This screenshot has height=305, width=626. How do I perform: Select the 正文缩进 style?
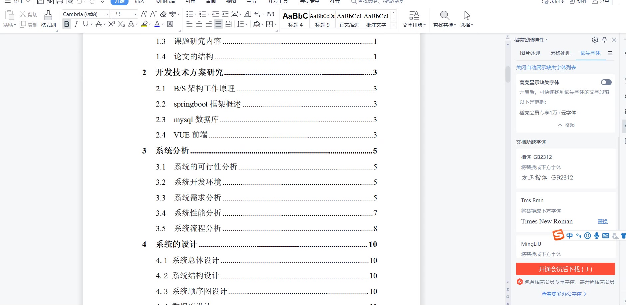tap(349, 19)
